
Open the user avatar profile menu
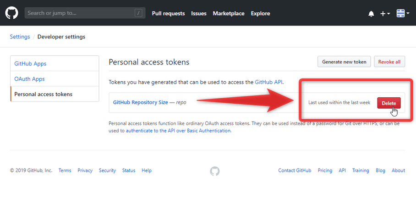click(x=403, y=13)
